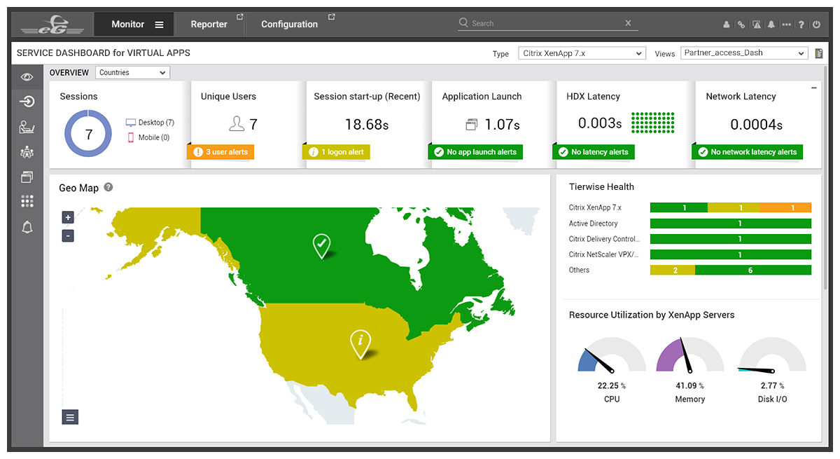The image size is (840, 459).
Task: Open the applications windows icon in sidebar
Action: (27, 177)
